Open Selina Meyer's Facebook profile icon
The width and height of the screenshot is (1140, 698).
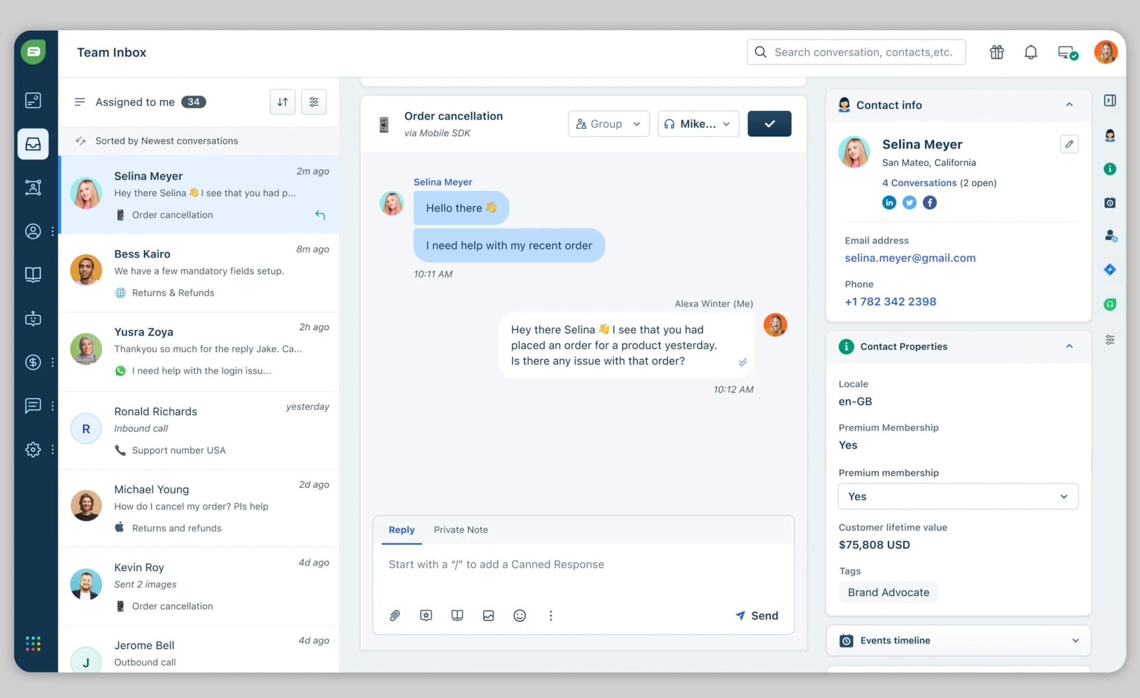(929, 202)
